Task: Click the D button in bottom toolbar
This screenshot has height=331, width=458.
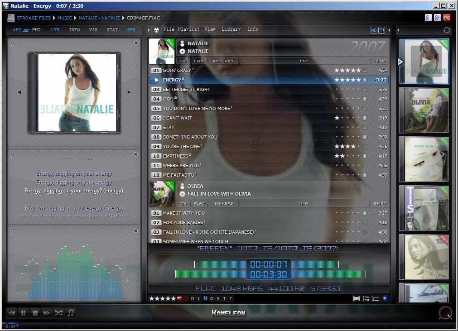Action: (x=192, y=298)
